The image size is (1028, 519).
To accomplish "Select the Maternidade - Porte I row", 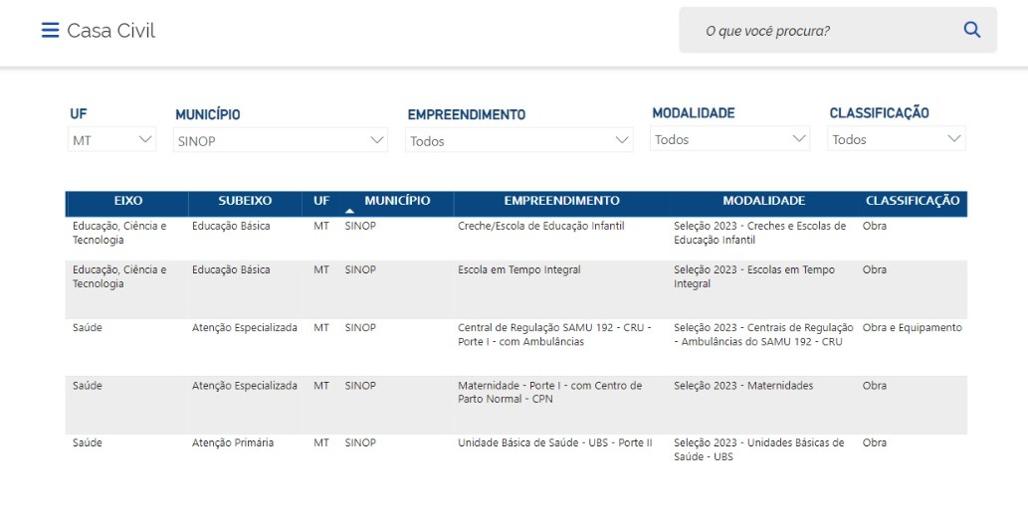I will pyautogui.click(x=549, y=392).
